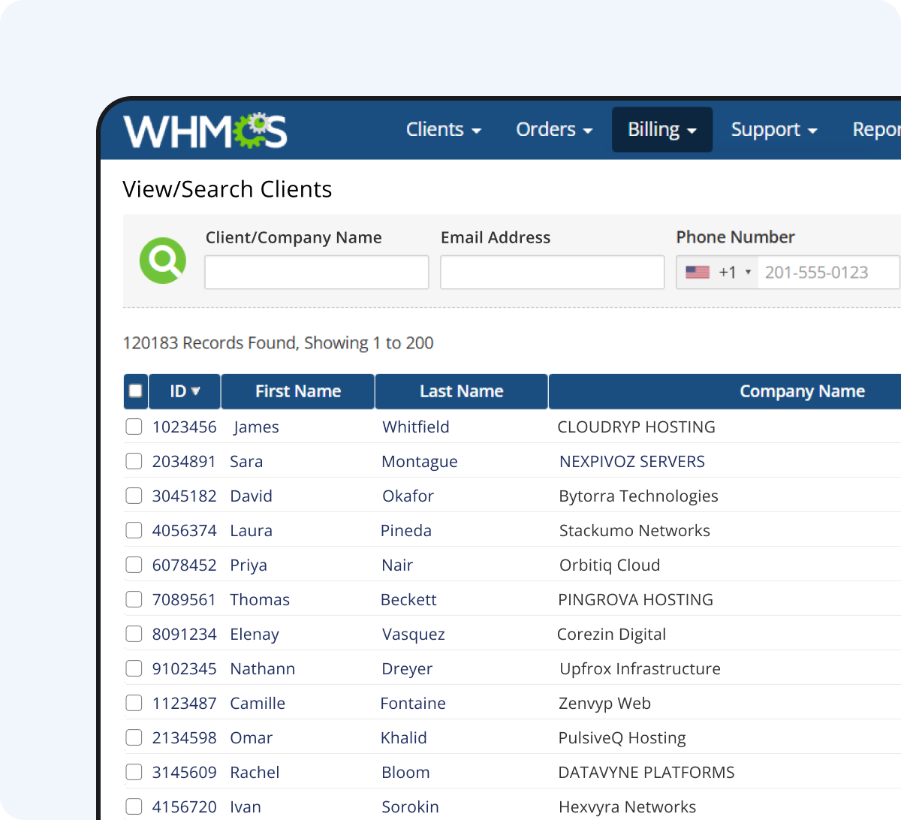Click company Zenvyp Web

click(x=604, y=703)
